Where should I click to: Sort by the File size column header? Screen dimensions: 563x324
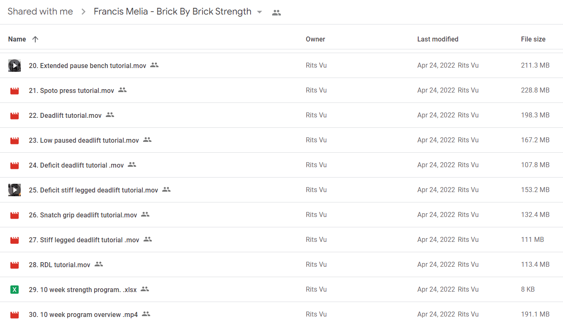[533, 39]
